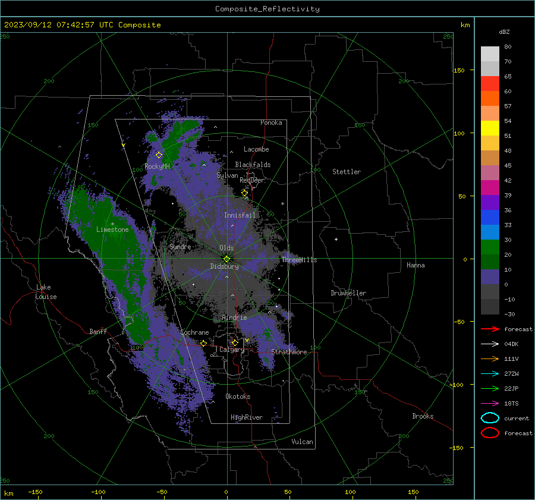535x500 pixels.
Task: Click the Drumheller city label
Action: (348, 293)
